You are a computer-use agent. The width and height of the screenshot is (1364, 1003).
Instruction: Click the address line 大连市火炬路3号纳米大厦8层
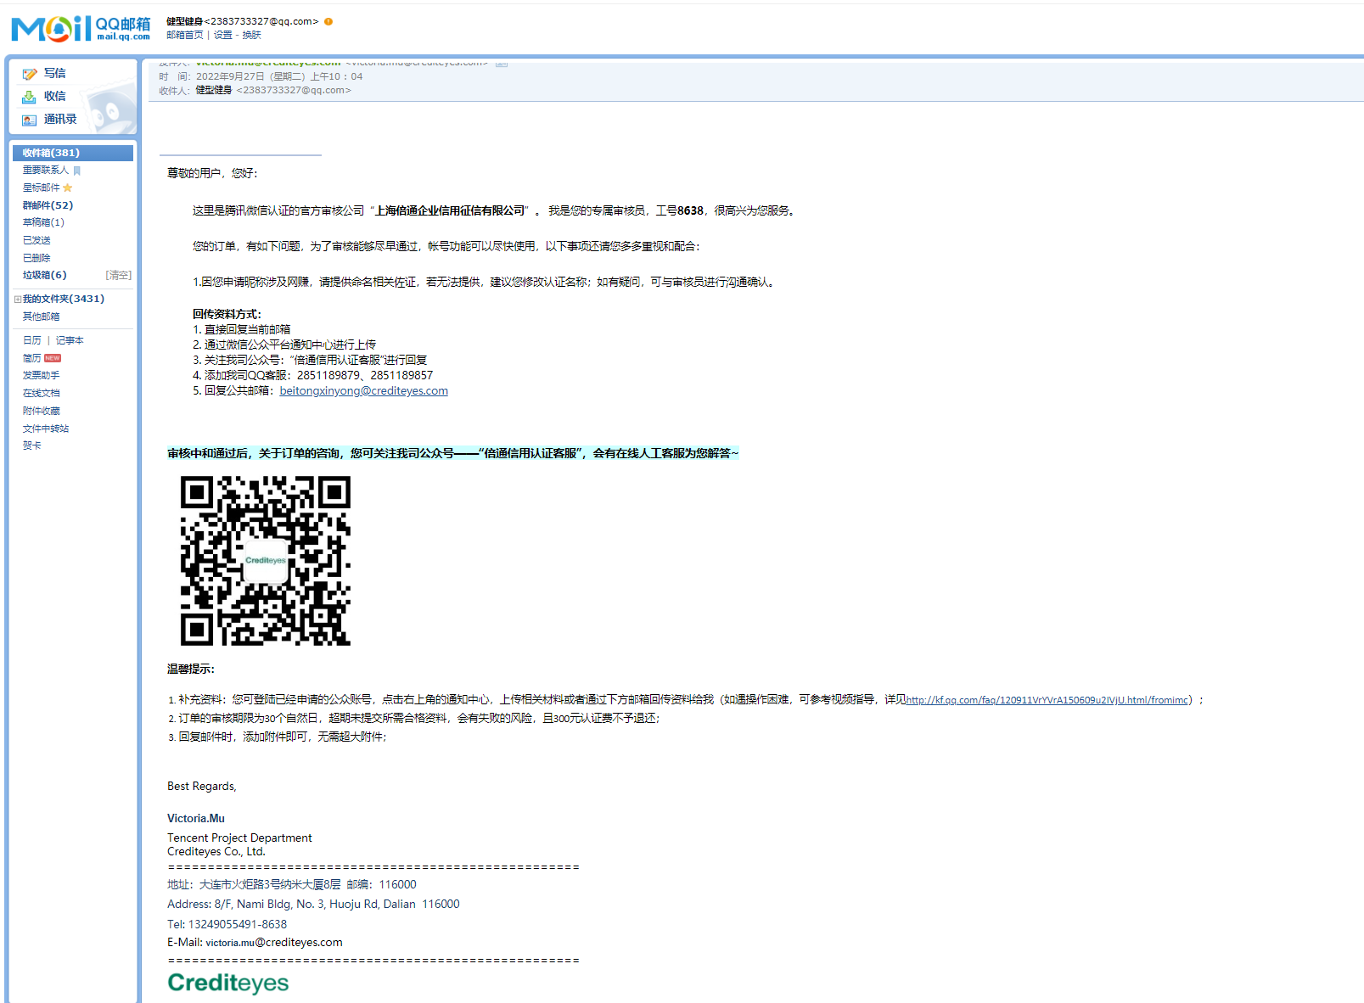click(x=292, y=885)
